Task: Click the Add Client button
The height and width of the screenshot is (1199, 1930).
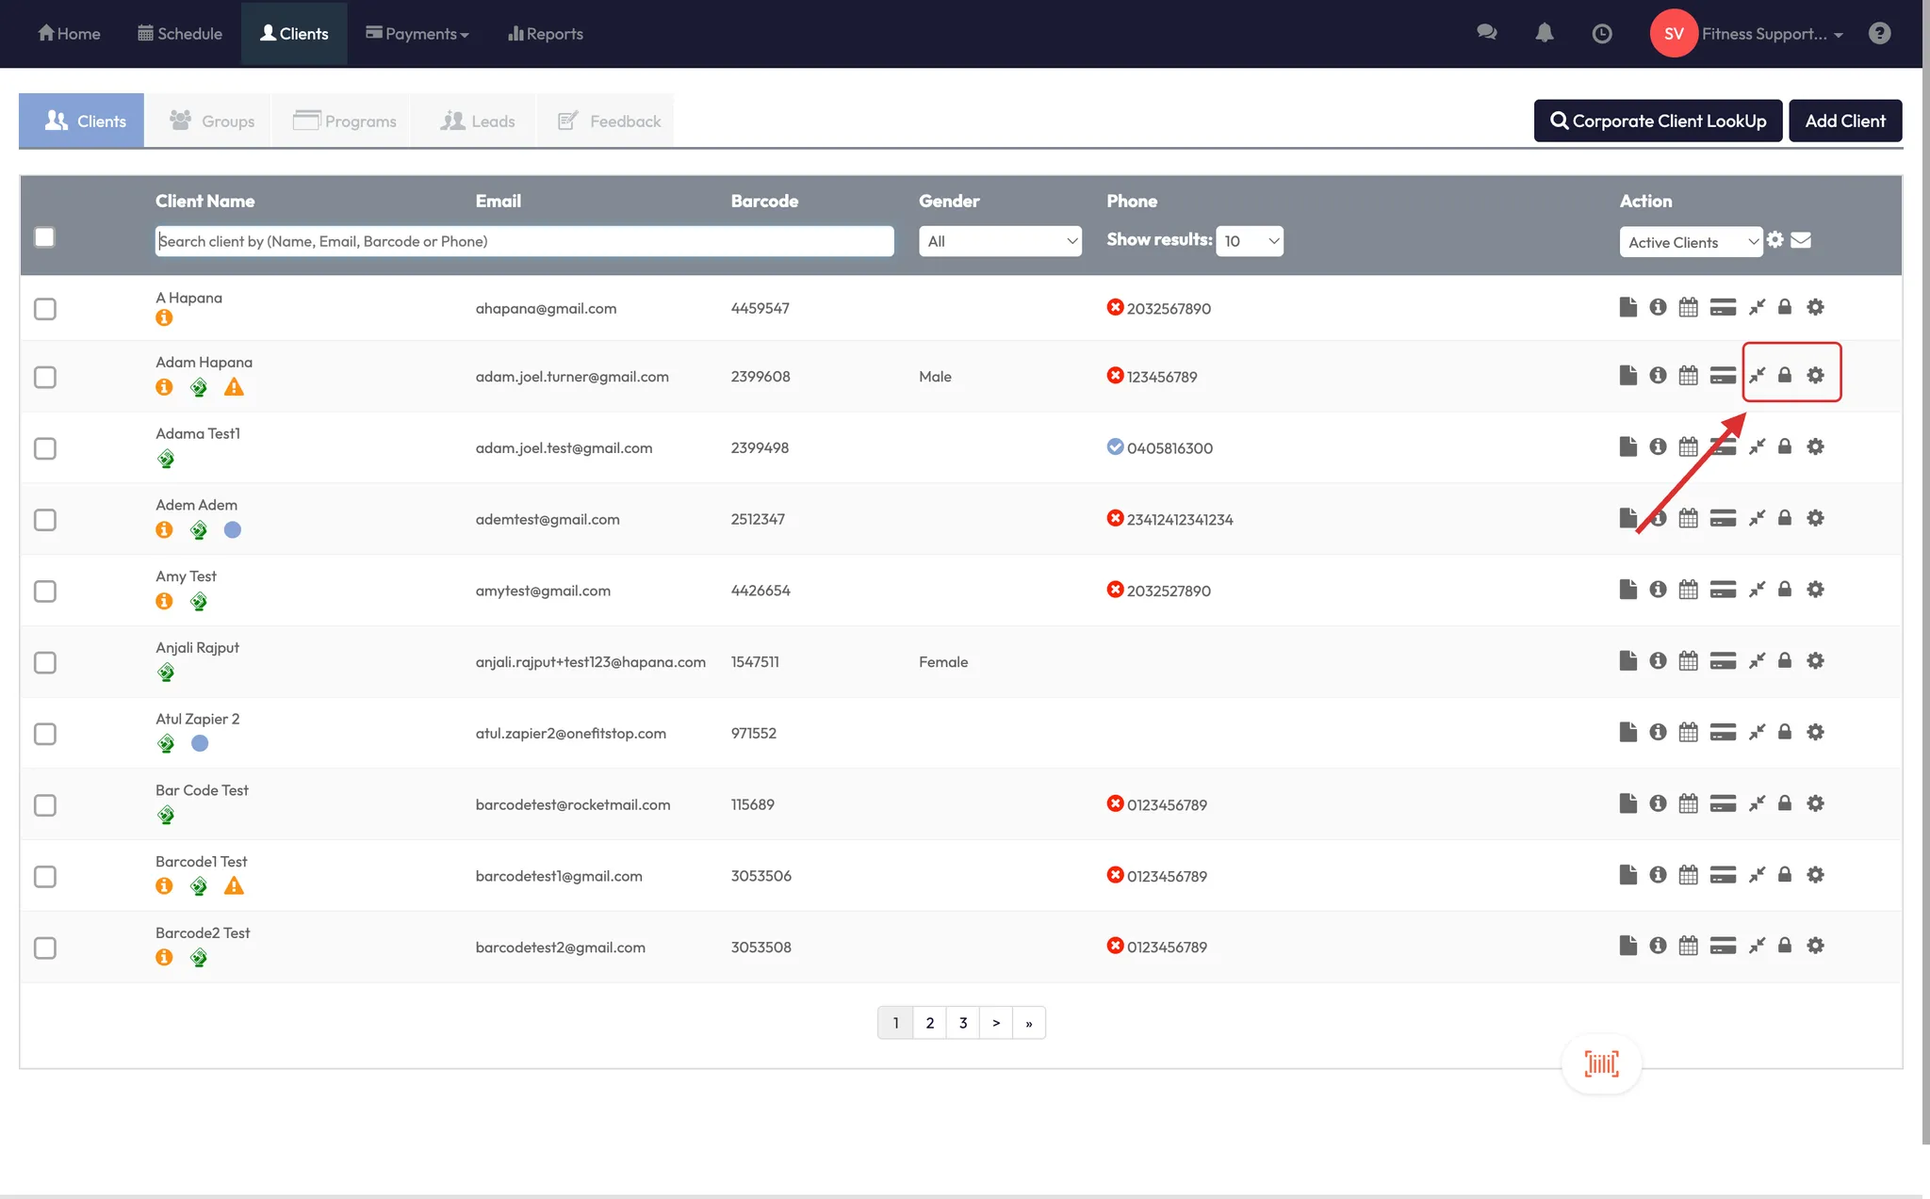Action: click(x=1844, y=121)
